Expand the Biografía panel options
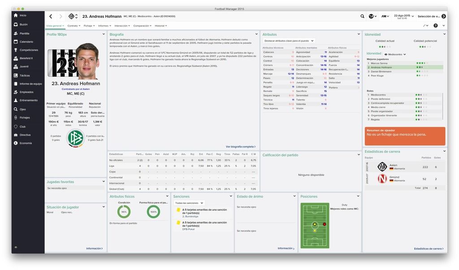The width and height of the screenshot is (459, 270). (x=256, y=34)
